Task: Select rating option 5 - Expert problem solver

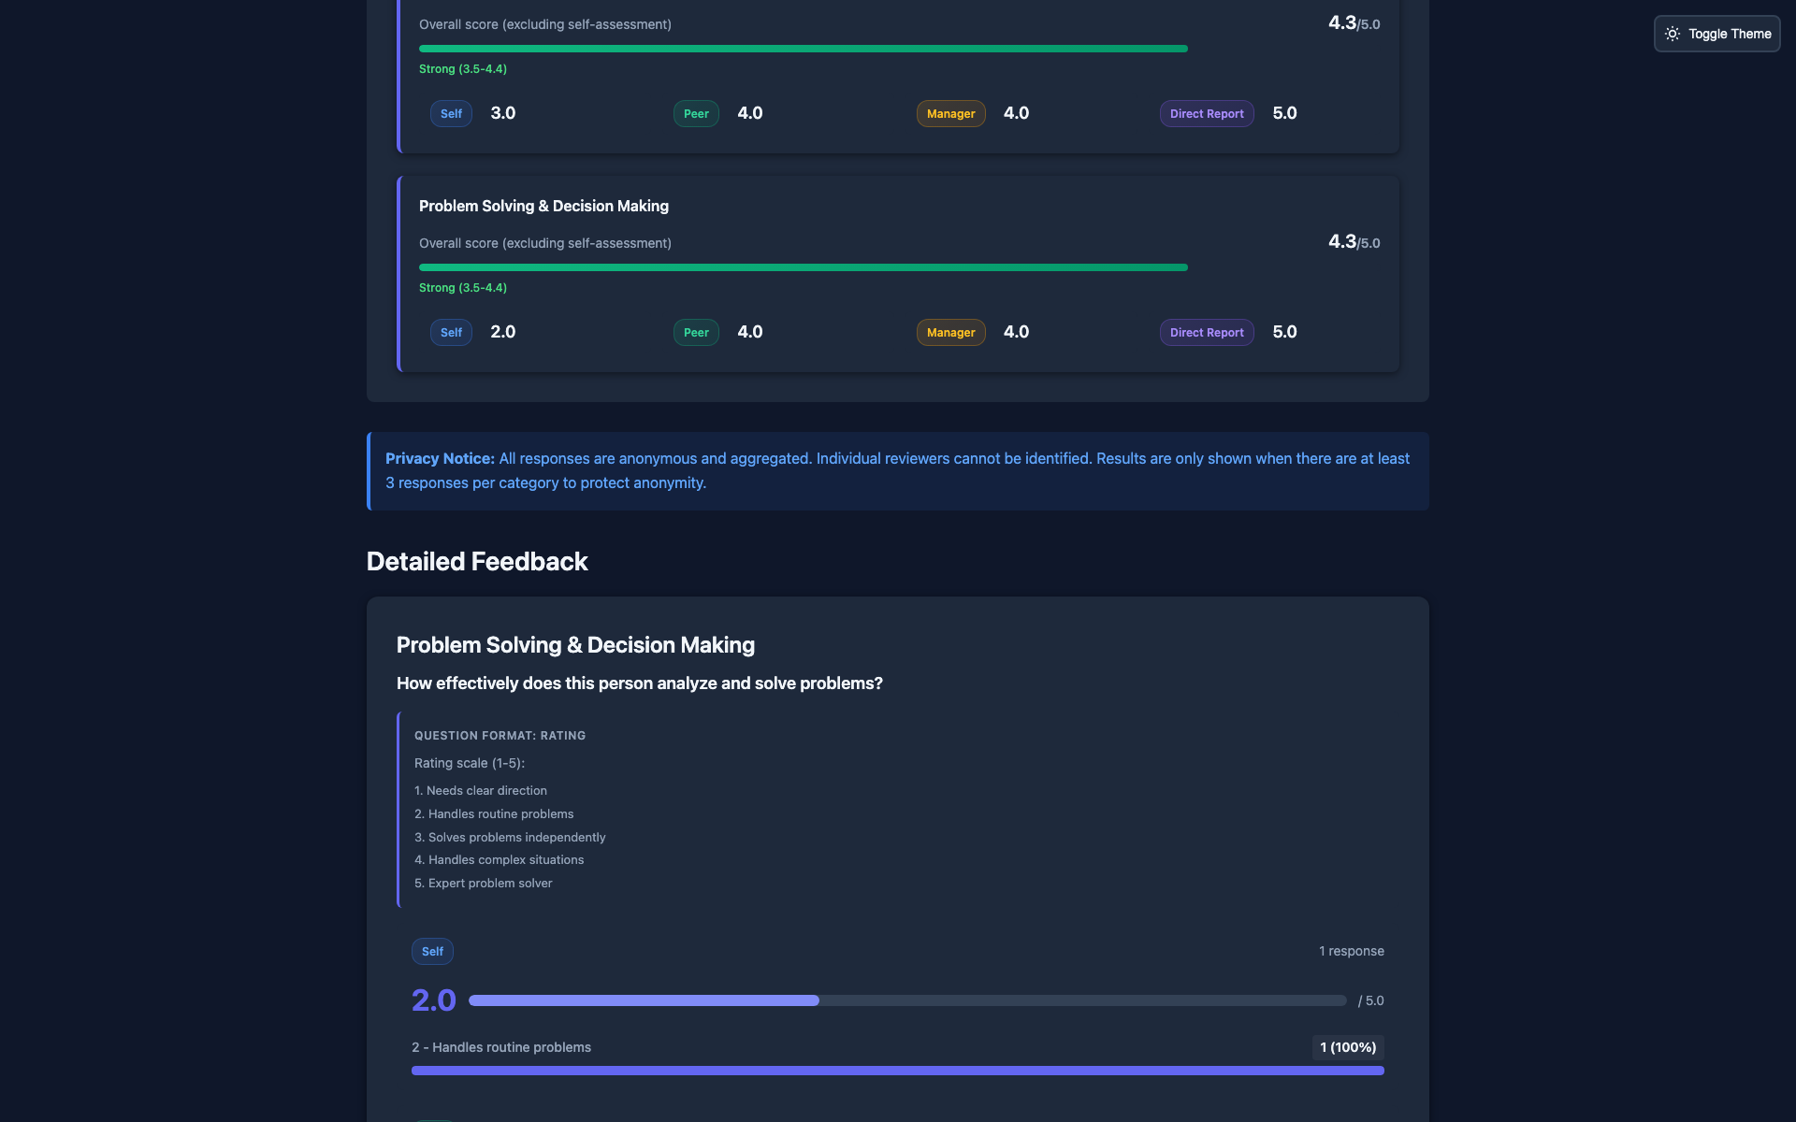Action: [483, 882]
